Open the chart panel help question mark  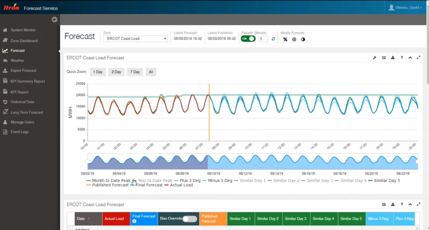click(402, 58)
